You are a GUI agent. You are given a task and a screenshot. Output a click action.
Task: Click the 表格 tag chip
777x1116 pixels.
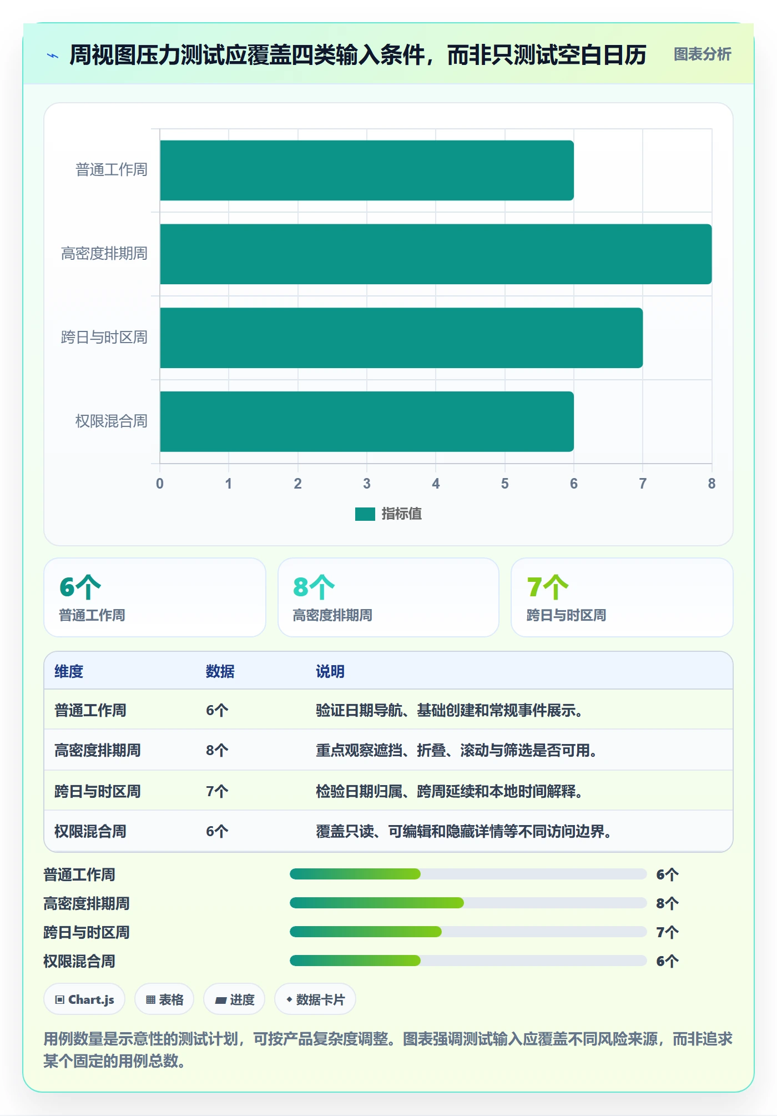pos(164,999)
